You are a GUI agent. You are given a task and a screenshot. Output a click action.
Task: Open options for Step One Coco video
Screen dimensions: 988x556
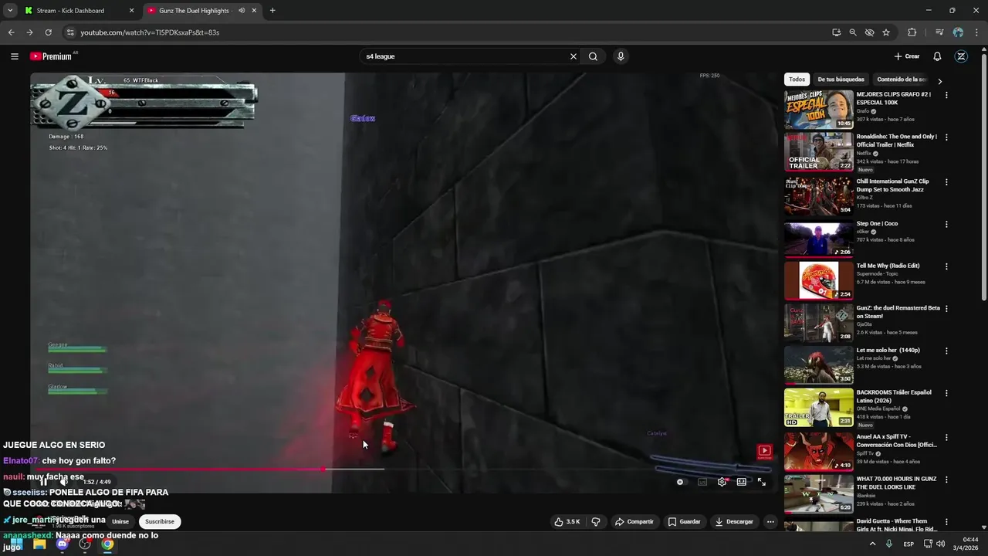pyautogui.click(x=946, y=225)
